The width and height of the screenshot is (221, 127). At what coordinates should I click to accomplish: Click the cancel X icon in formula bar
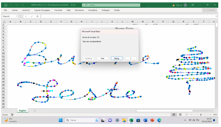(26, 17)
